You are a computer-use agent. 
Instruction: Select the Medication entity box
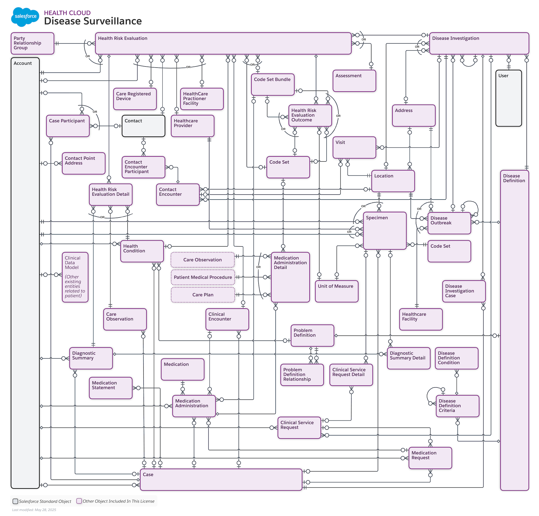pyautogui.click(x=182, y=370)
